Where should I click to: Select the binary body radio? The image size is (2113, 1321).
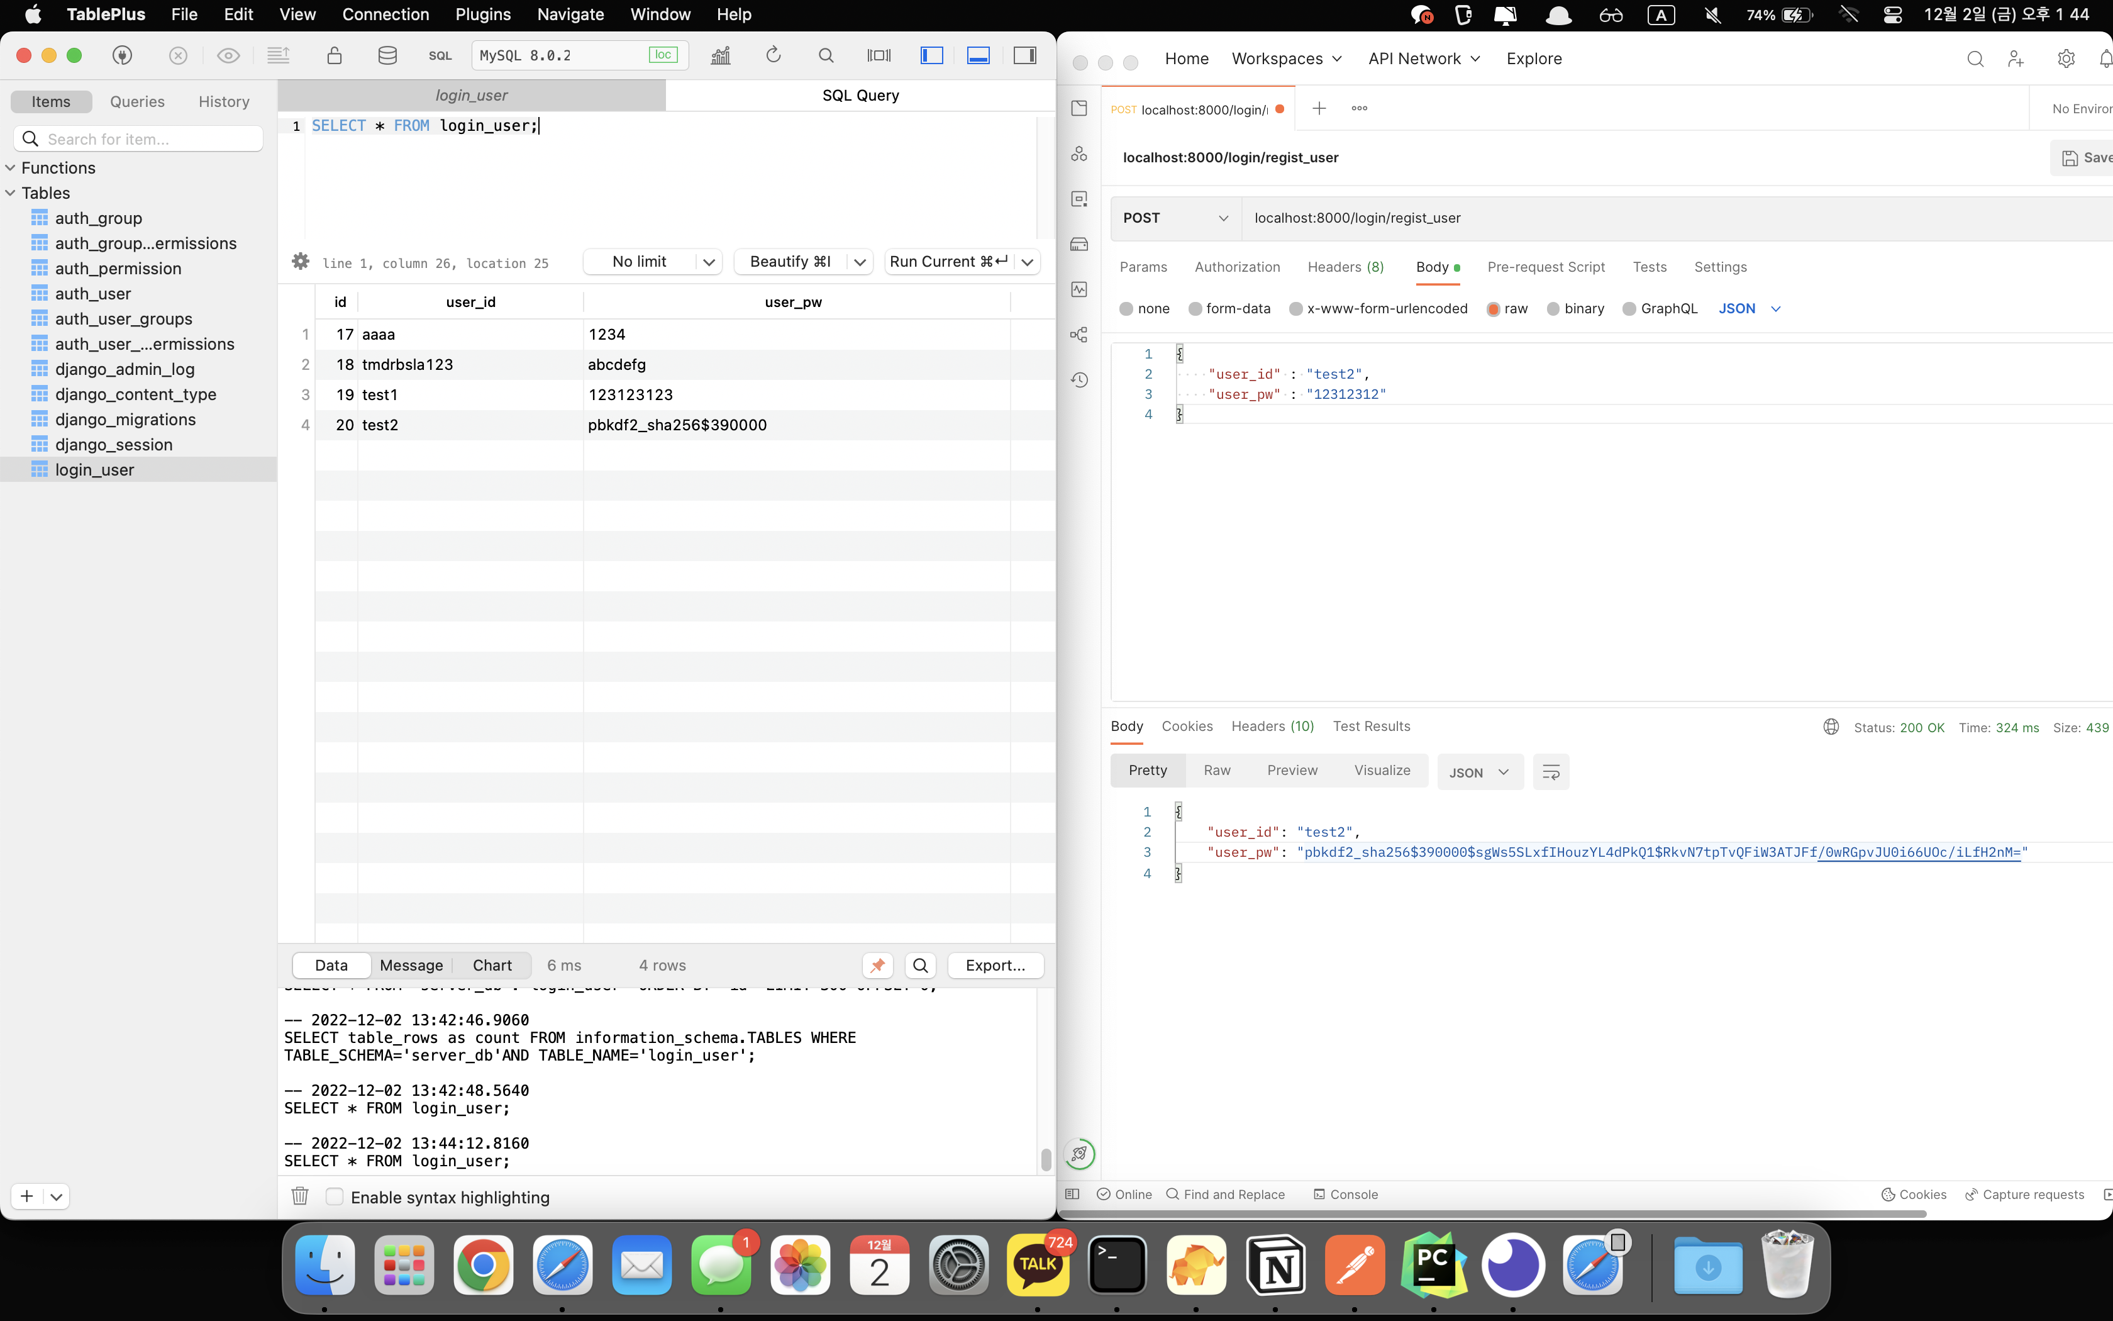coord(1553,308)
